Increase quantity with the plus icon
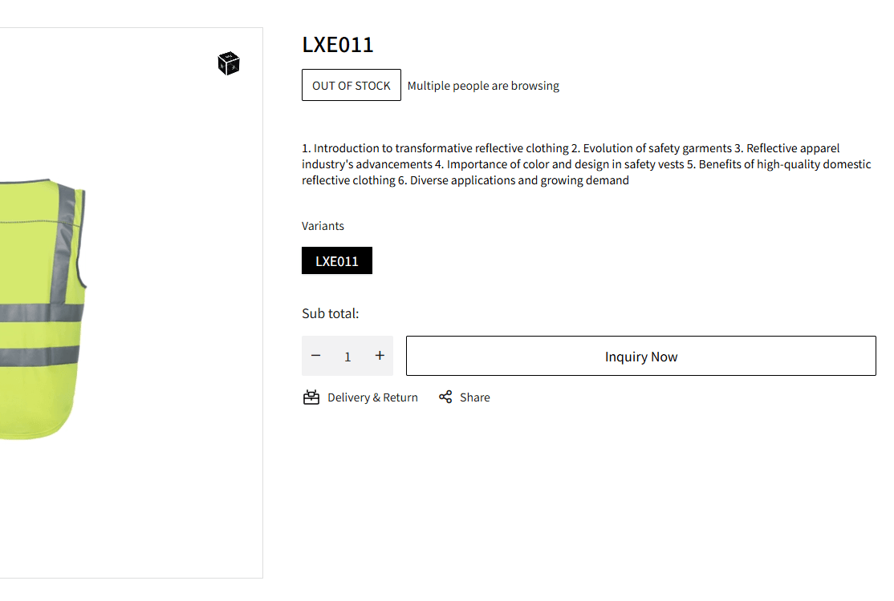The width and height of the screenshot is (894, 601). (x=380, y=356)
